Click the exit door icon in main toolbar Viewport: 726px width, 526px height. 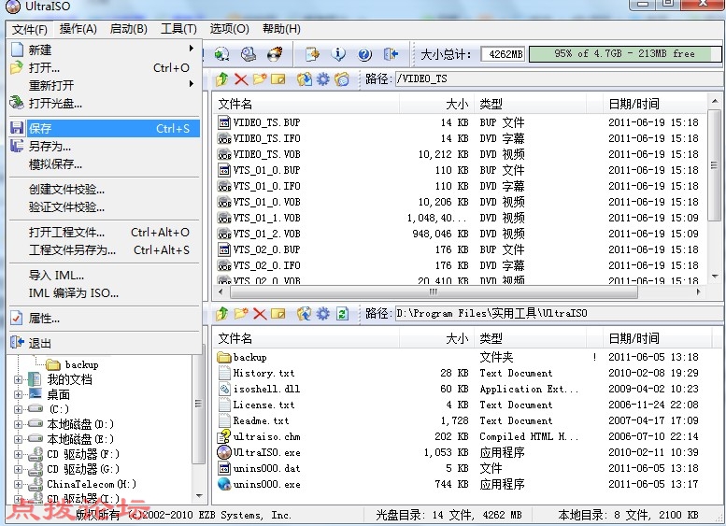(391, 54)
